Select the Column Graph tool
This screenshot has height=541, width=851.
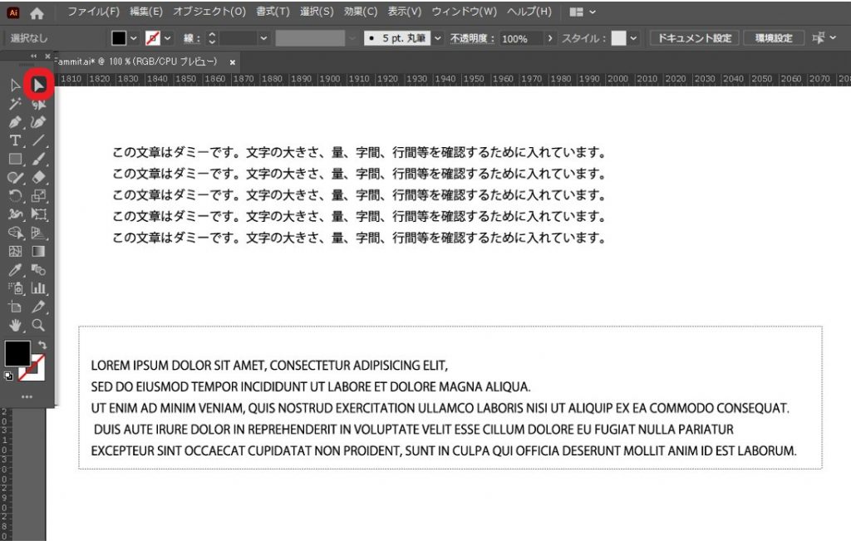38,288
